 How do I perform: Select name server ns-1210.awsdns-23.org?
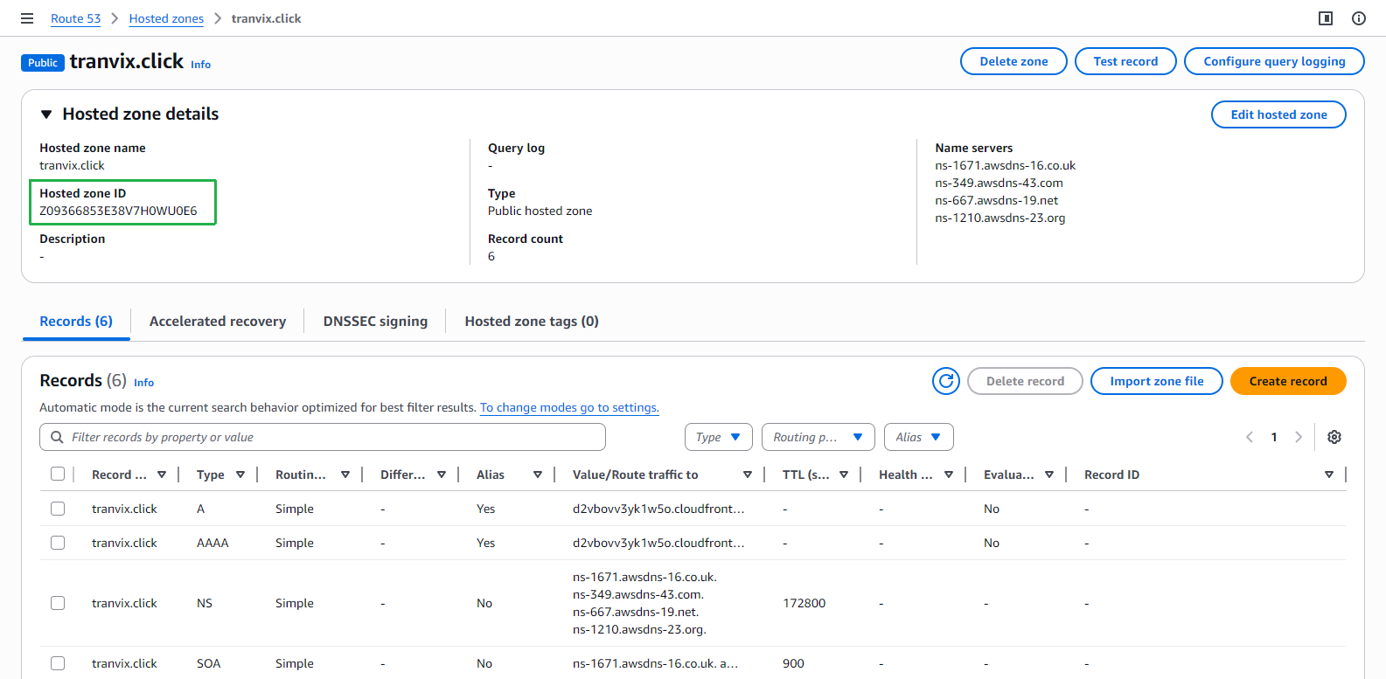pos(999,218)
